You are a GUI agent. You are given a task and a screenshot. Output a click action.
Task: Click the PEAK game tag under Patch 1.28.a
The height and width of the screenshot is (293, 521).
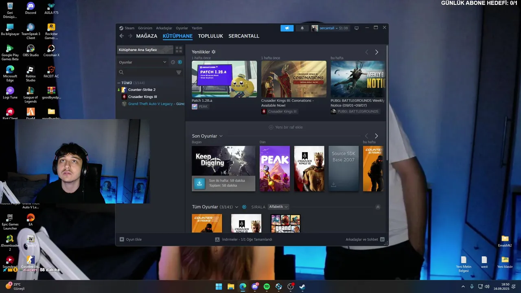(200, 107)
